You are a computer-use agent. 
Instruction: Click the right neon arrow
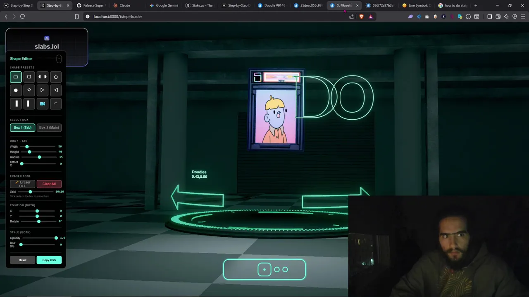pyautogui.click(x=336, y=198)
